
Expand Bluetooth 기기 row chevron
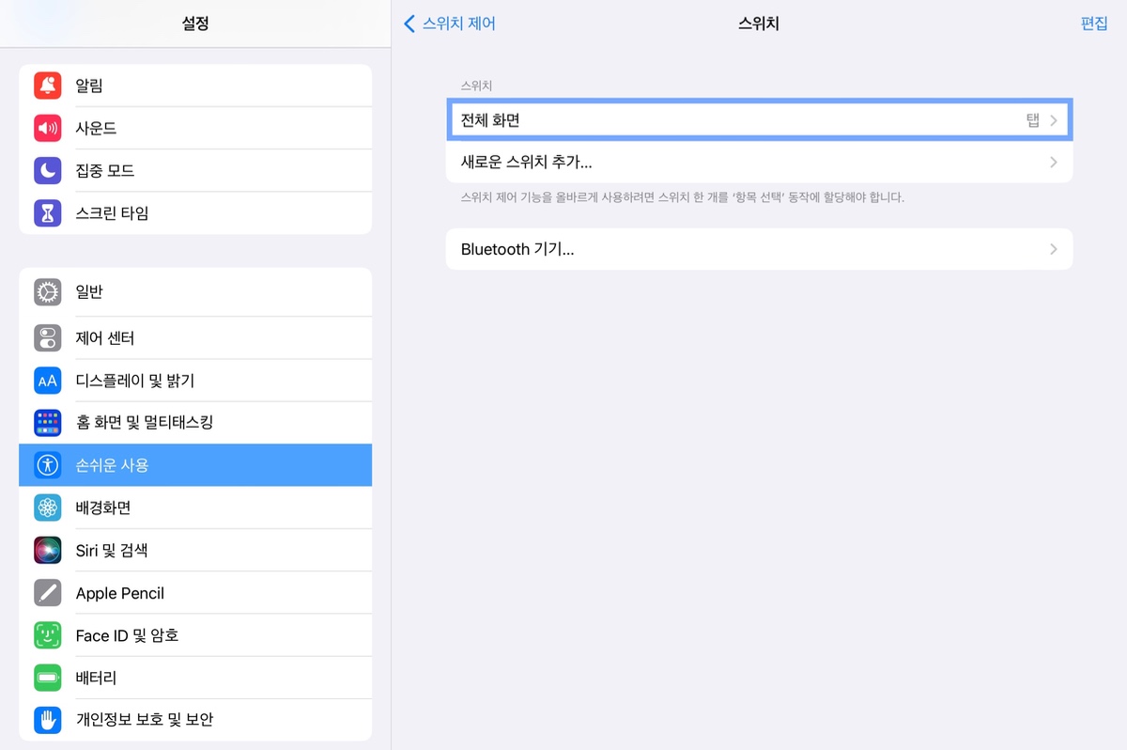(1053, 249)
